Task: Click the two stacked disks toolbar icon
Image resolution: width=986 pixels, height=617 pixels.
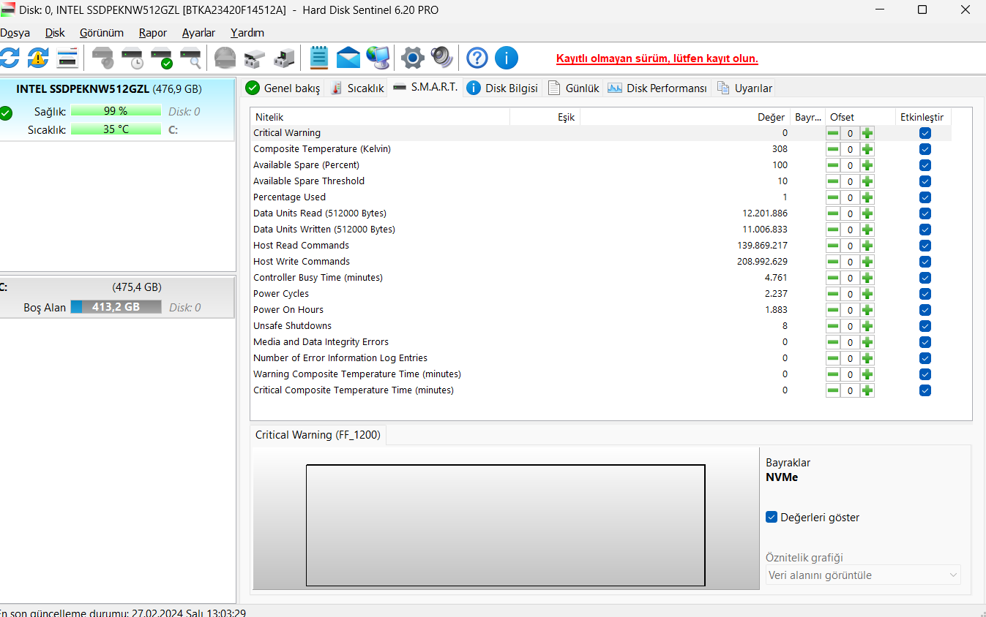Action: (255, 58)
